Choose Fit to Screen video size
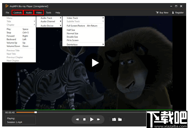Image resolution: width=188 pixels, height=128 pixels. pyautogui.click(x=73, y=40)
